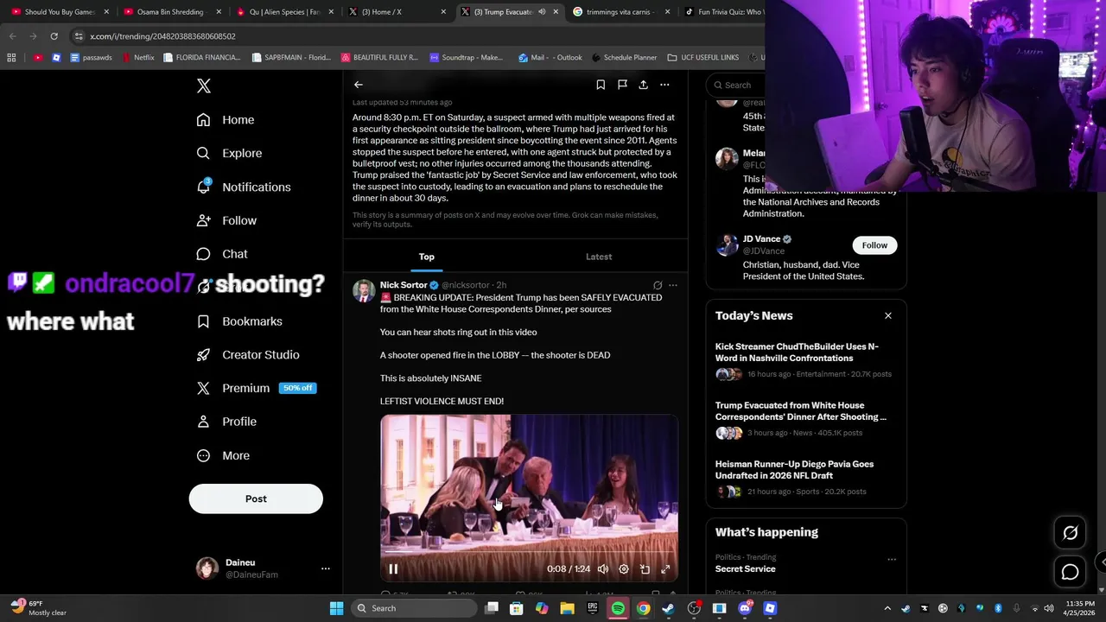Open JD Vance profile name
The image size is (1106, 622).
tap(761, 239)
